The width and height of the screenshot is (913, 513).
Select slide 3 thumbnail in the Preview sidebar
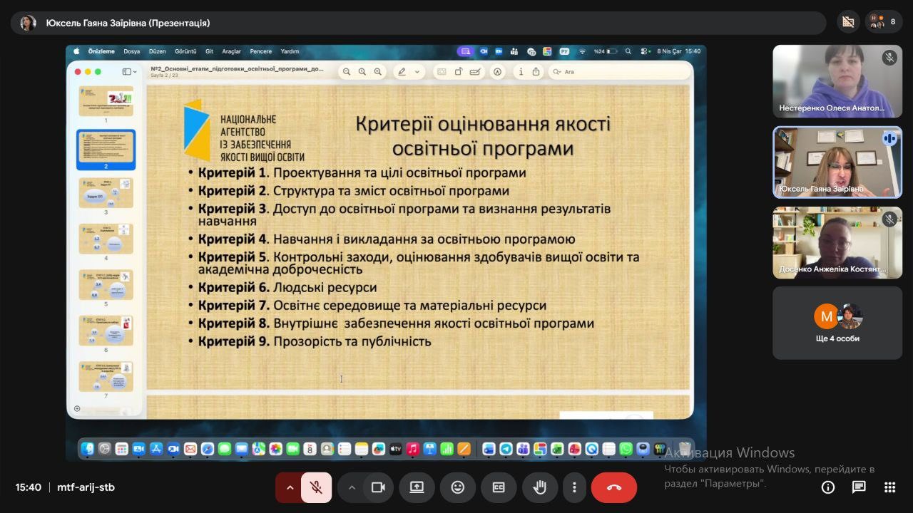pos(106,193)
